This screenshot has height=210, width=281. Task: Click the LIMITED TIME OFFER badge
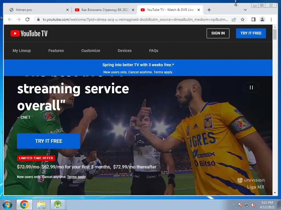pos(36,158)
